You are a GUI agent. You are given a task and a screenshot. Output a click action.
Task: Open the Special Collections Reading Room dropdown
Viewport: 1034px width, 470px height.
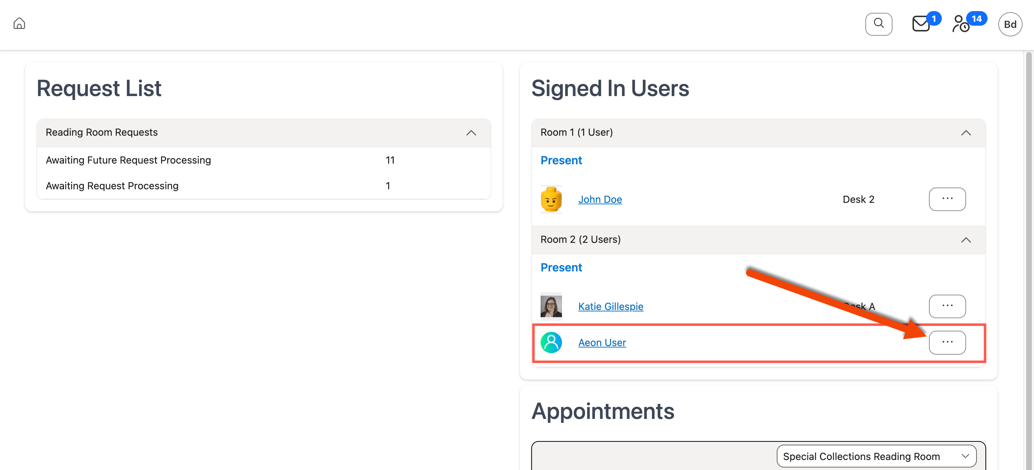click(x=876, y=456)
